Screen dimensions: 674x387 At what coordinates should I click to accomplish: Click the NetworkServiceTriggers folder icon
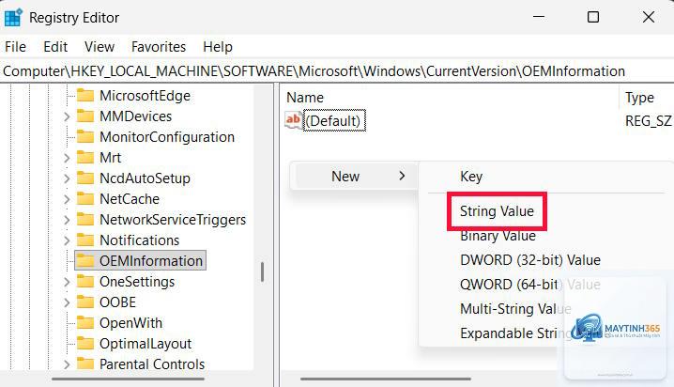point(85,219)
